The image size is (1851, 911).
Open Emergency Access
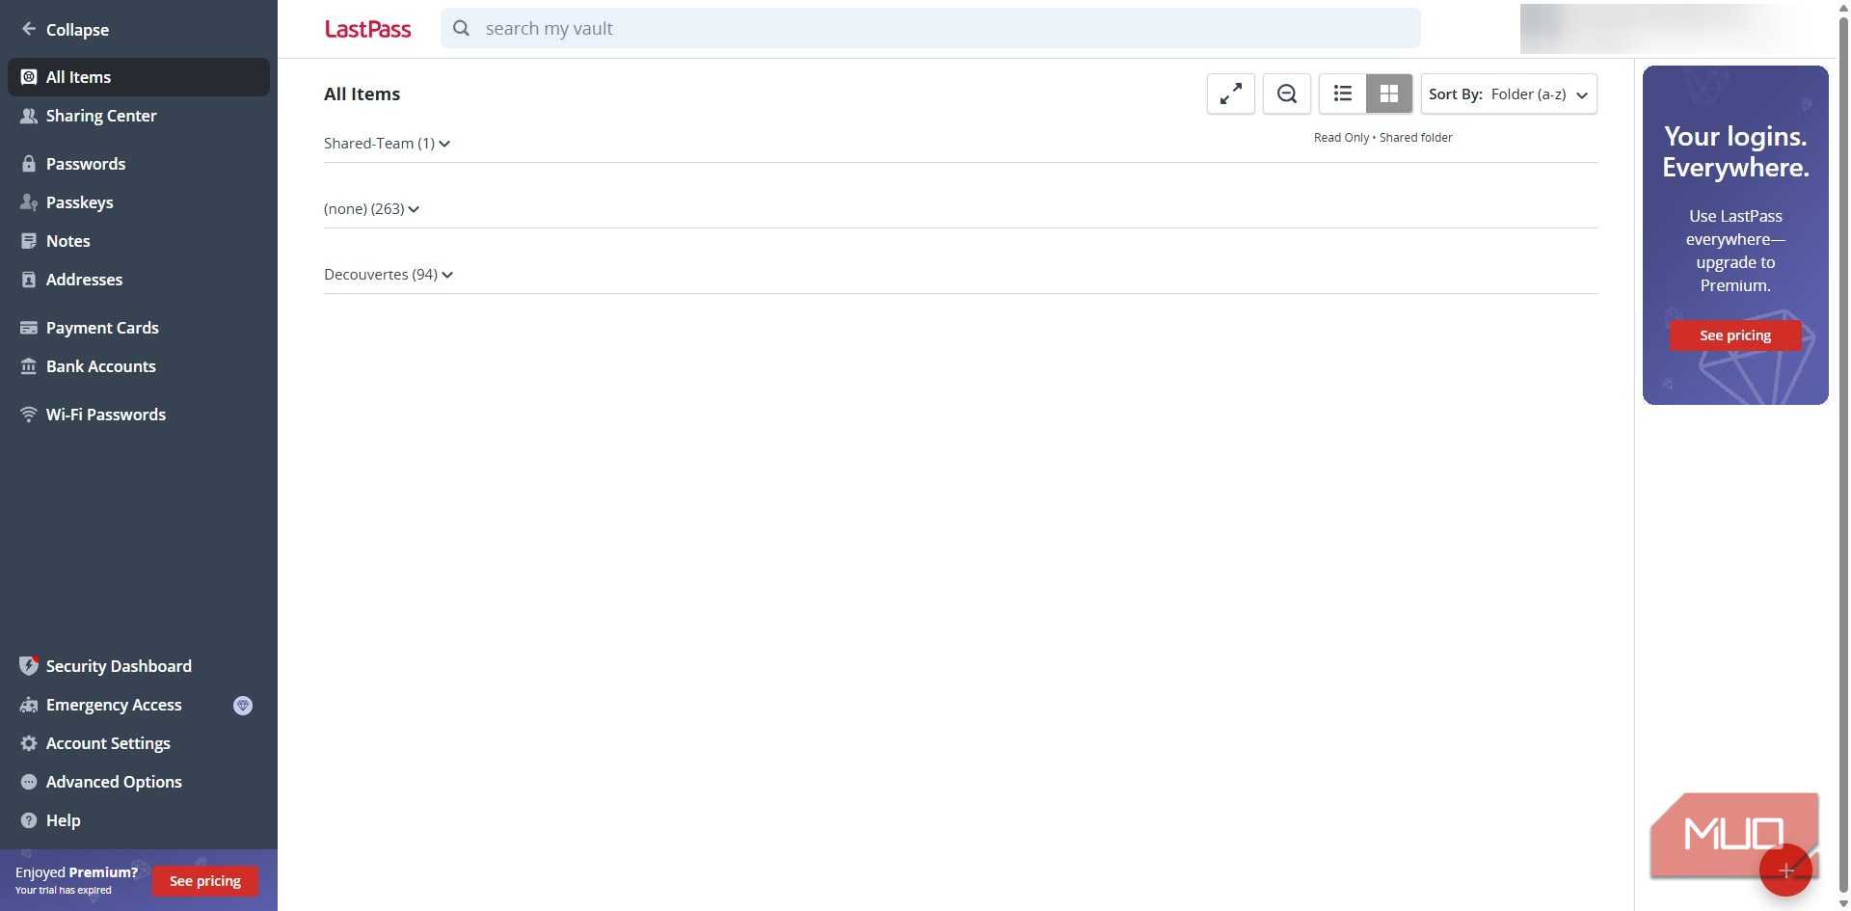(x=139, y=705)
